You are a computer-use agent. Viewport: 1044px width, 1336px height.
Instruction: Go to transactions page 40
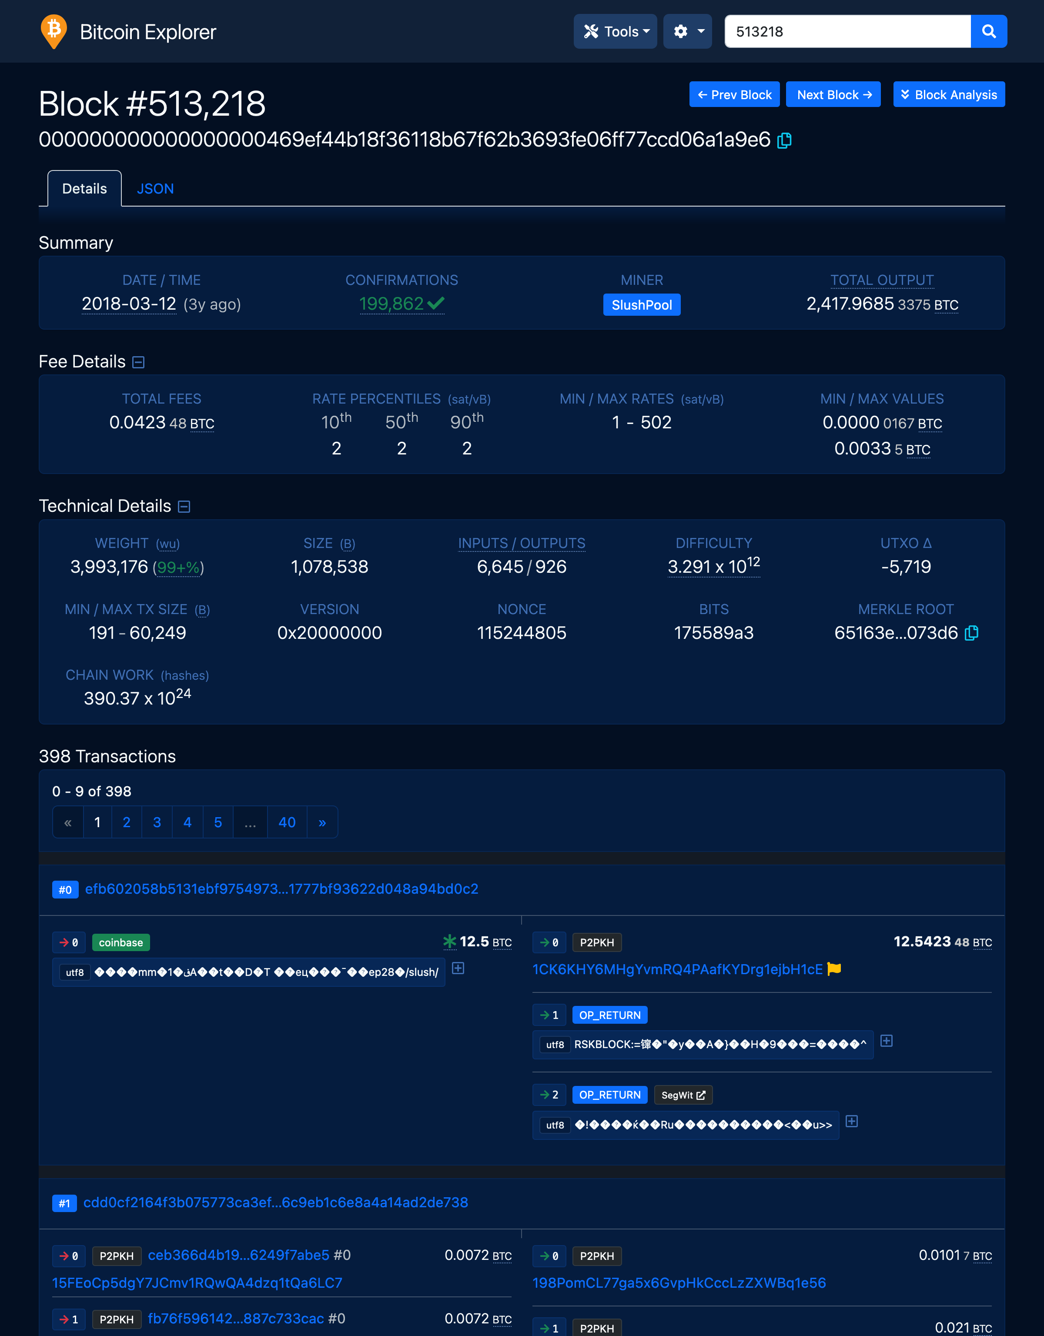287,822
